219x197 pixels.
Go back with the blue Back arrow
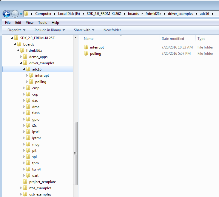(7, 14)
